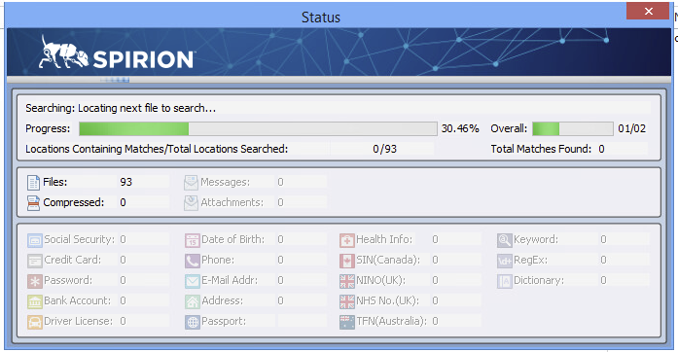Click the E-Mail Addr envelope icon
This screenshot has width=678, height=352.
click(193, 281)
